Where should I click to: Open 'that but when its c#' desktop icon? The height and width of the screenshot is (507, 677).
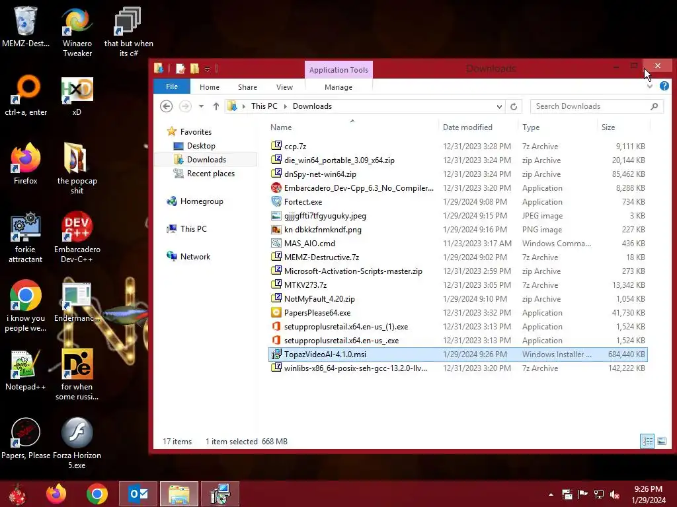point(128,32)
